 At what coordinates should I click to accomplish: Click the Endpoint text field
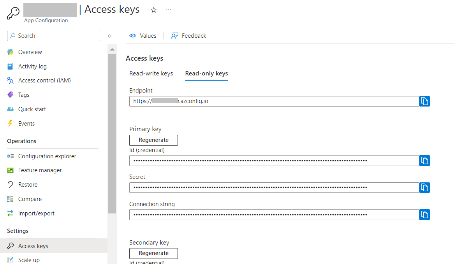pos(274,101)
